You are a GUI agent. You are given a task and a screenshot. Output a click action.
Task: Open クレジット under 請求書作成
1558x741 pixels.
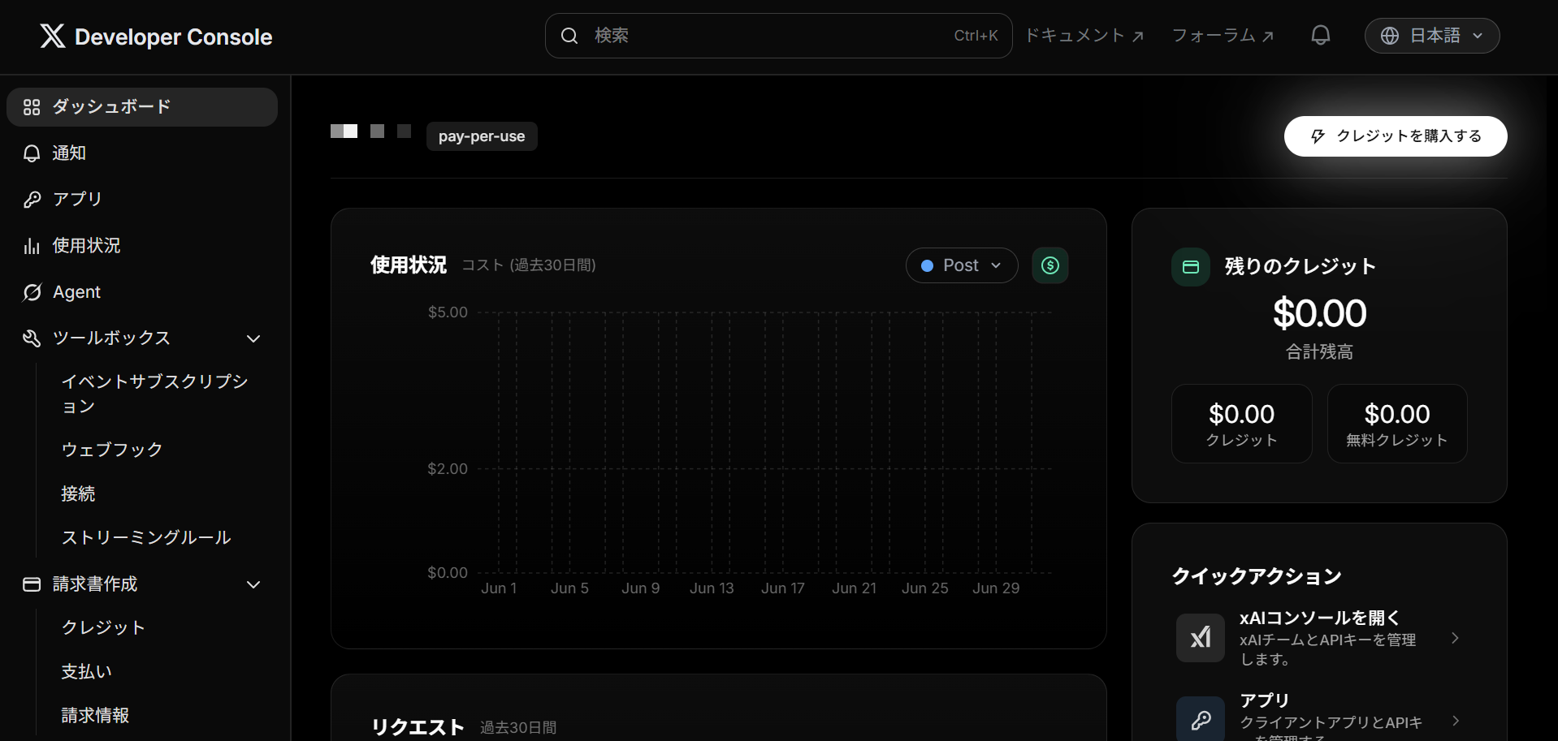point(103,627)
